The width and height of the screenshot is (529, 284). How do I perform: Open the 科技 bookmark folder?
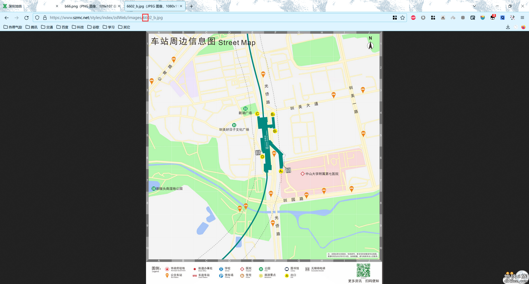(x=78, y=27)
